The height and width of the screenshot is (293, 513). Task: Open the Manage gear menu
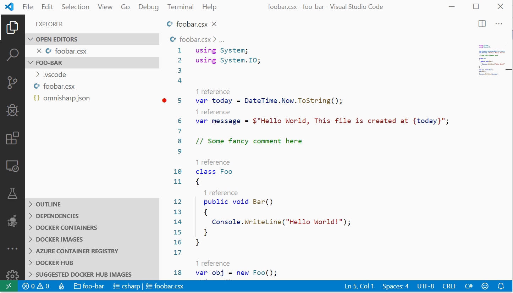click(12, 276)
